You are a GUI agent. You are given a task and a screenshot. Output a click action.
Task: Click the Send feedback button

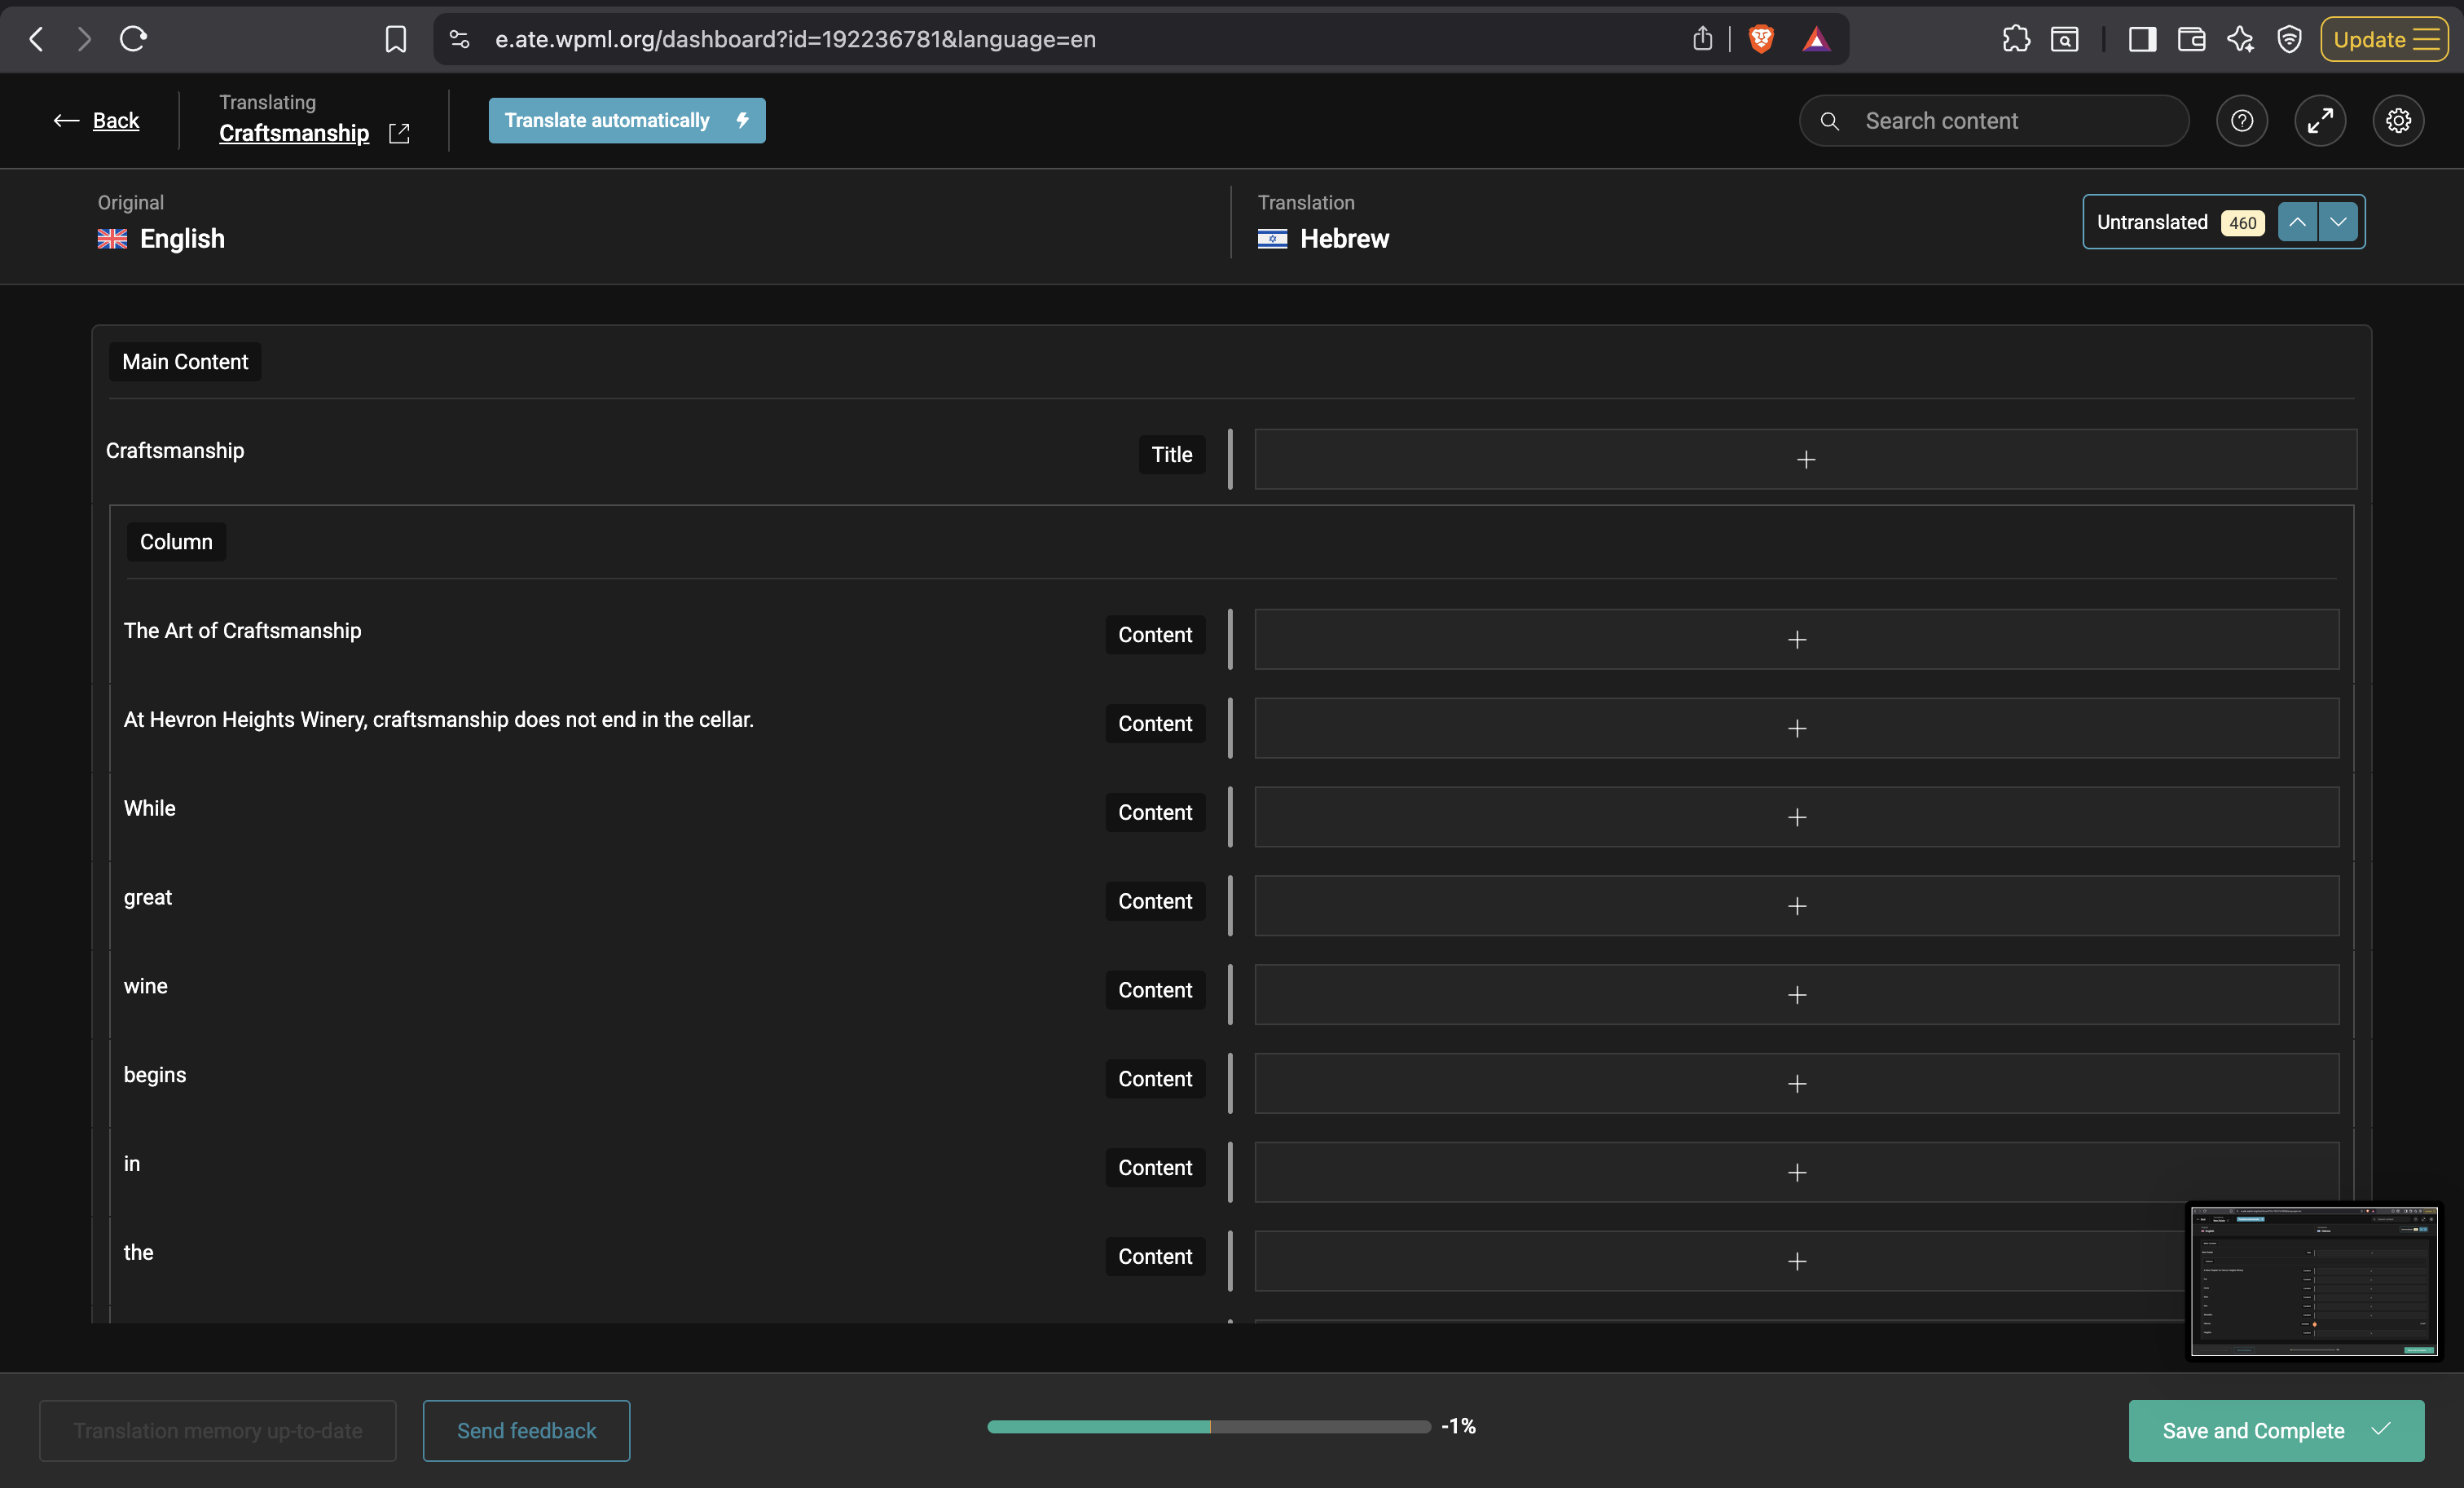point(526,1431)
